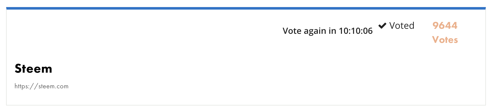Open the https://steem.com link
This screenshot has height=111, width=492.
(x=41, y=86)
